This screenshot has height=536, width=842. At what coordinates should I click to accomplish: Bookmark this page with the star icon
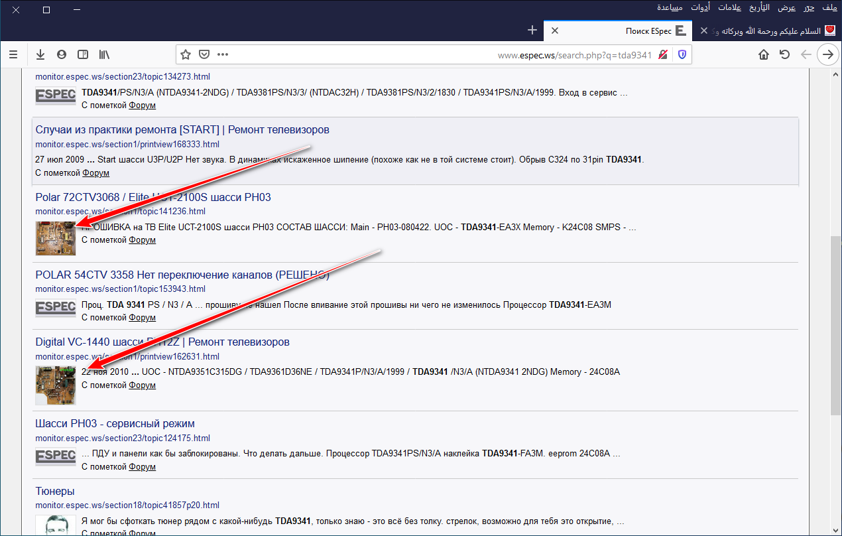(186, 54)
